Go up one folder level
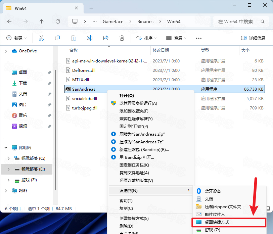 click(41, 21)
